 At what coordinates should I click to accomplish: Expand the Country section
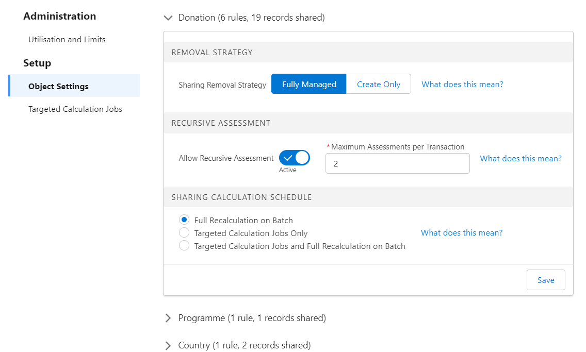(x=168, y=345)
